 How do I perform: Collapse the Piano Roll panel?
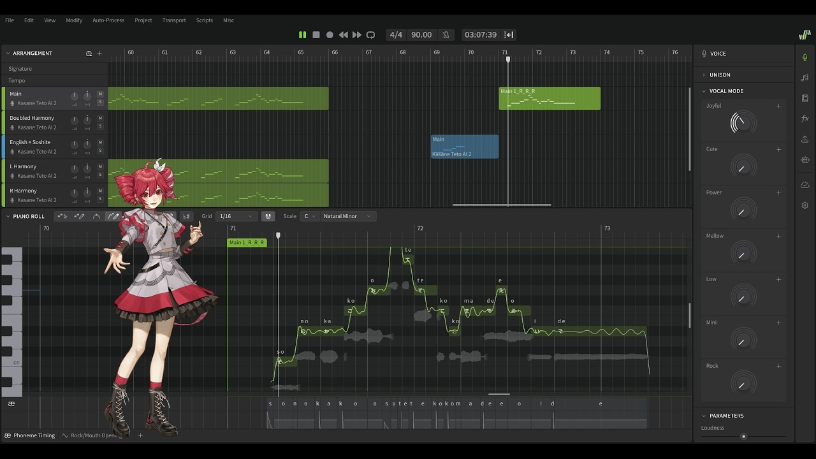click(x=8, y=216)
